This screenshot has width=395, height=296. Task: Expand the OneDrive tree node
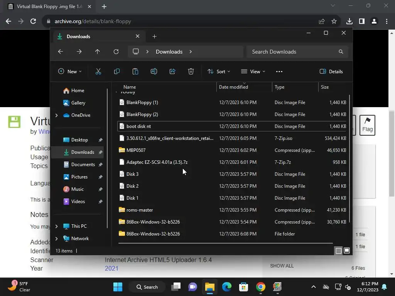click(x=56, y=115)
